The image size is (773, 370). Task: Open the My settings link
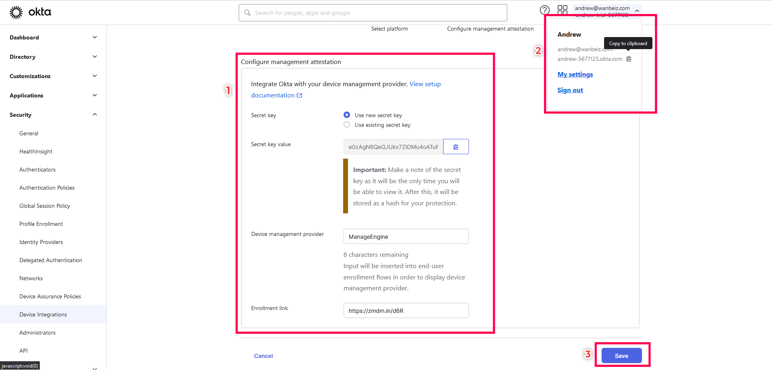pos(575,74)
